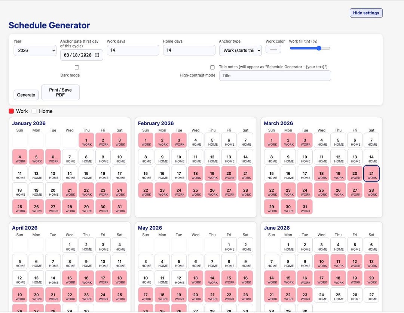
Task: Click the Anchor date field 03/18/2026
Action: [x=82, y=55]
